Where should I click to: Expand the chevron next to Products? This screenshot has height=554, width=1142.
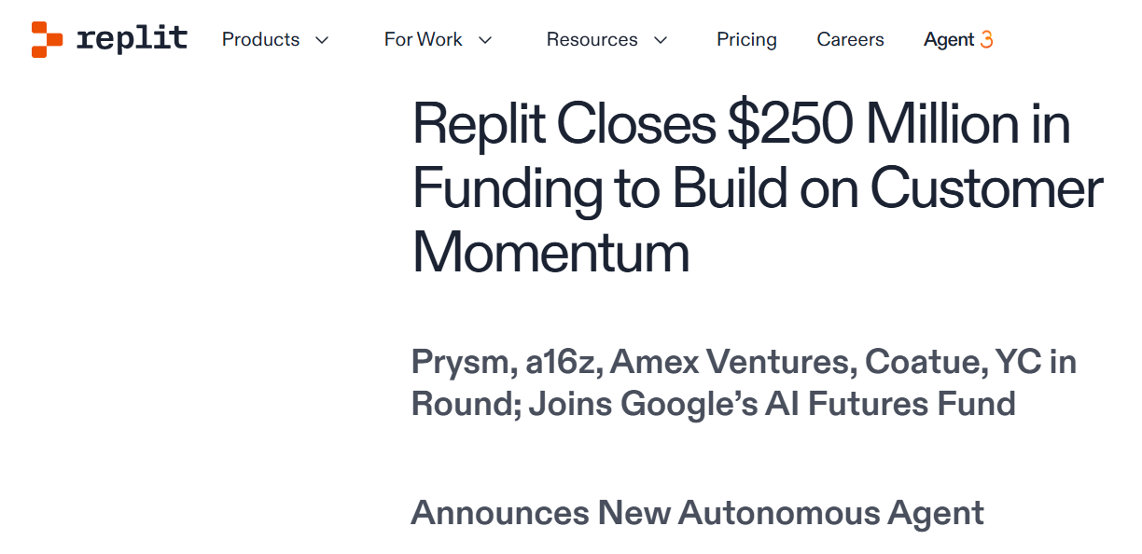click(x=322, y=40)
